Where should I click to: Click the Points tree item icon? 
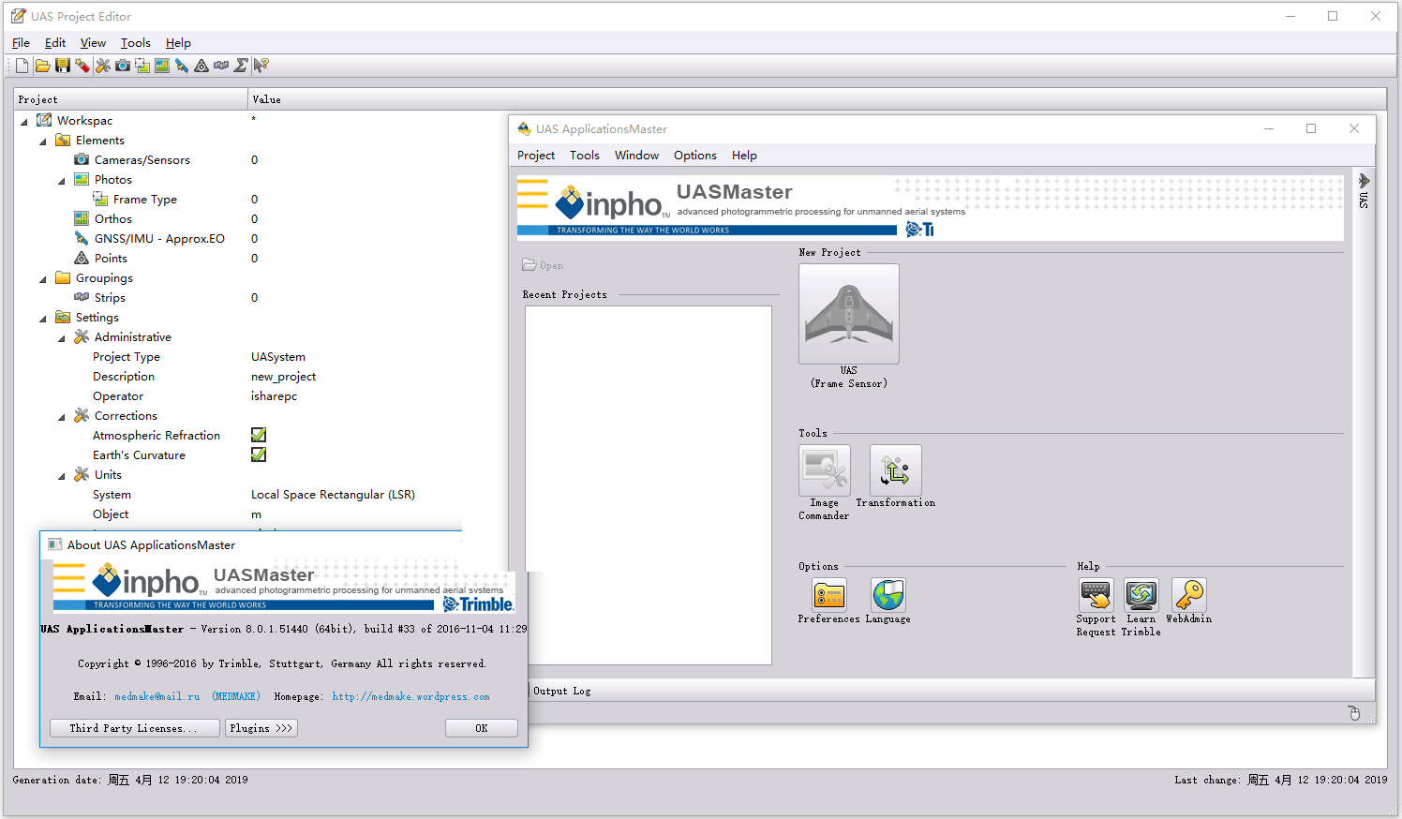[82, 259]
